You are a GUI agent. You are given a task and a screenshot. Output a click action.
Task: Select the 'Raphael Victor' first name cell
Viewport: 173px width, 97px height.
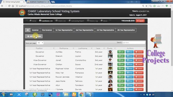point(62,68)
